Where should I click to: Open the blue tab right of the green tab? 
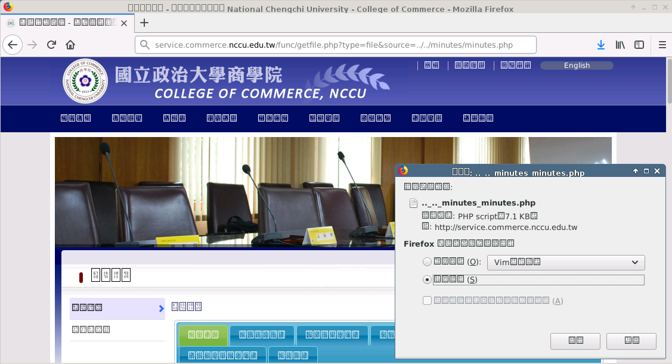[x=262, y=335]
